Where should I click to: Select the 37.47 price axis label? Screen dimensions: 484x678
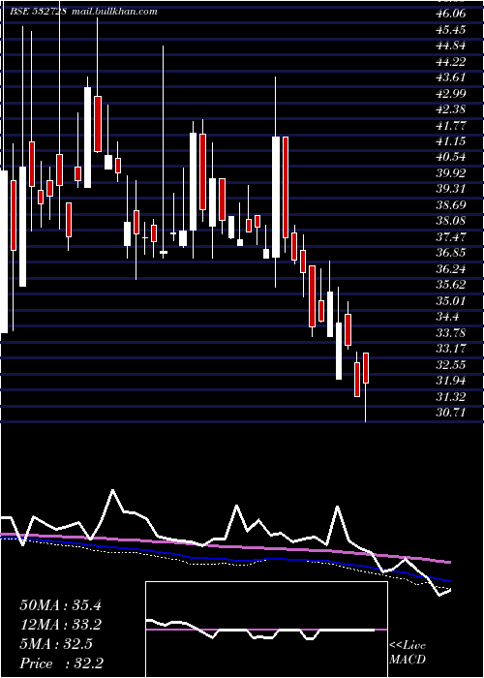pyautogui.click(x=451, y=237)
